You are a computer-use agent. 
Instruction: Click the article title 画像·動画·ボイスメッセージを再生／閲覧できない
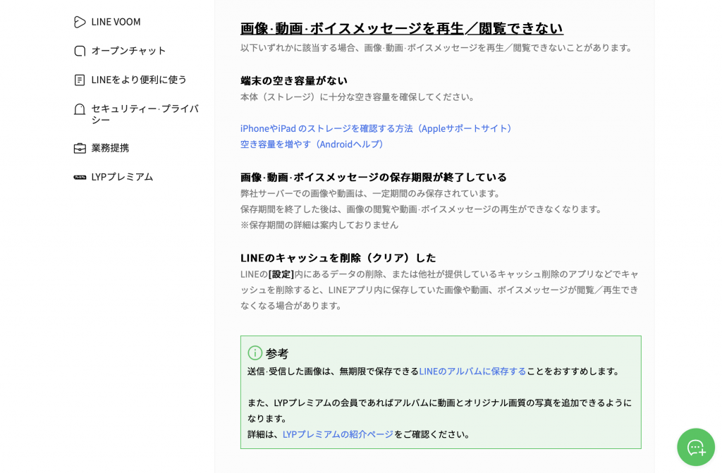point(401,29)
